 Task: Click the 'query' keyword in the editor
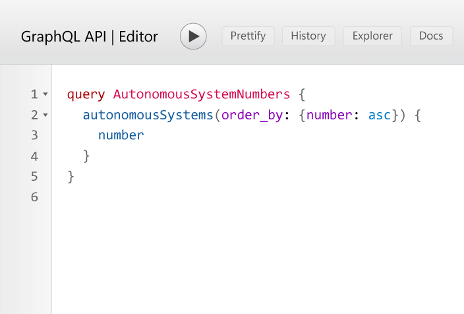[x=86, y=95]
